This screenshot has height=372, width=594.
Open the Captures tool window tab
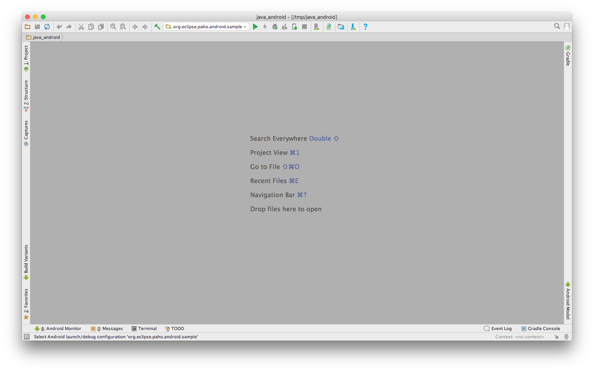(x=26, y=133)
